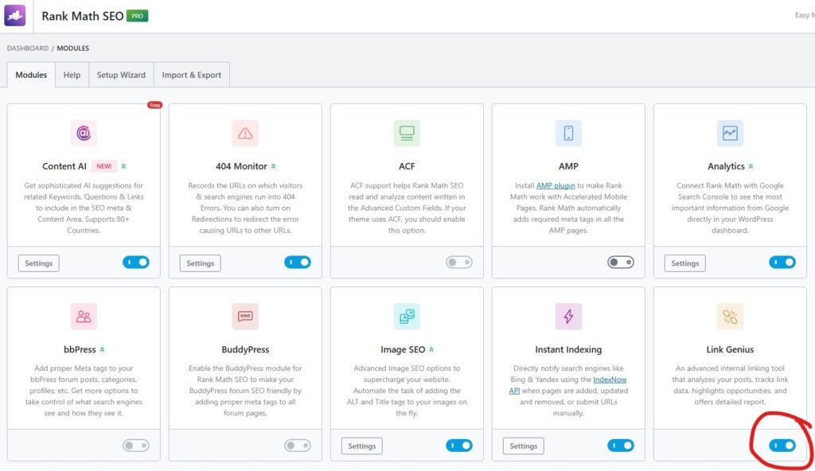Image resolution: width=815 pixels, height=471 pixels.
Task: Follow the IndexNow API link
Action: (x=610, y=380)
